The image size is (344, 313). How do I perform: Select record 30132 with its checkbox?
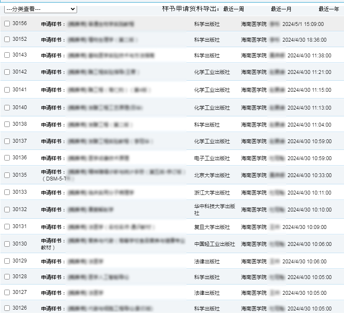tap(7, 210)
